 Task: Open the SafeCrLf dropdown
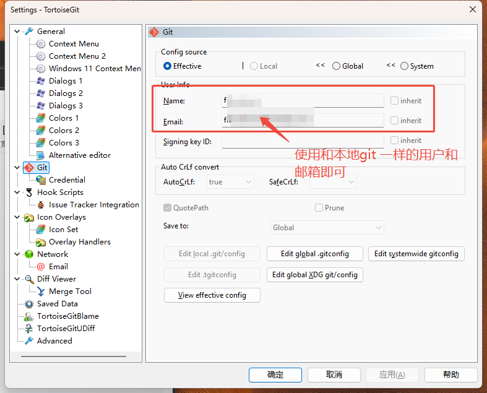(333, 182)
